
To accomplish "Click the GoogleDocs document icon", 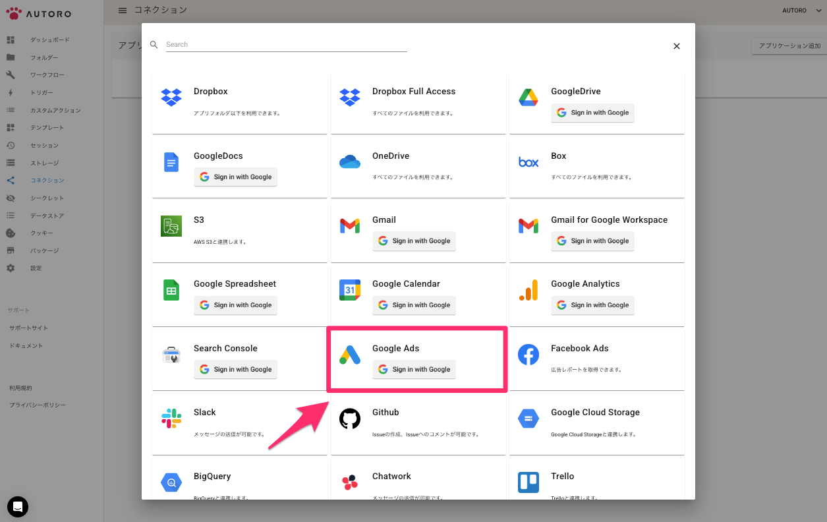I will point(171,161).
